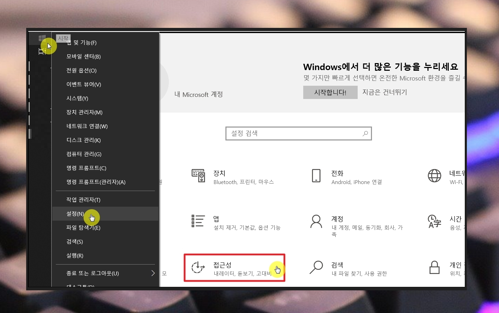The width and height of the screenshot is (499, 313).
Task: Click the Windows Start logo icon
Action: 42,38
